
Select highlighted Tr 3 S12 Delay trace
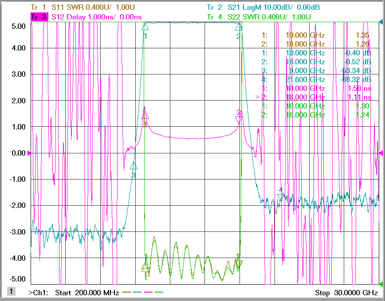pyautogui.click(x=86, y=17)
